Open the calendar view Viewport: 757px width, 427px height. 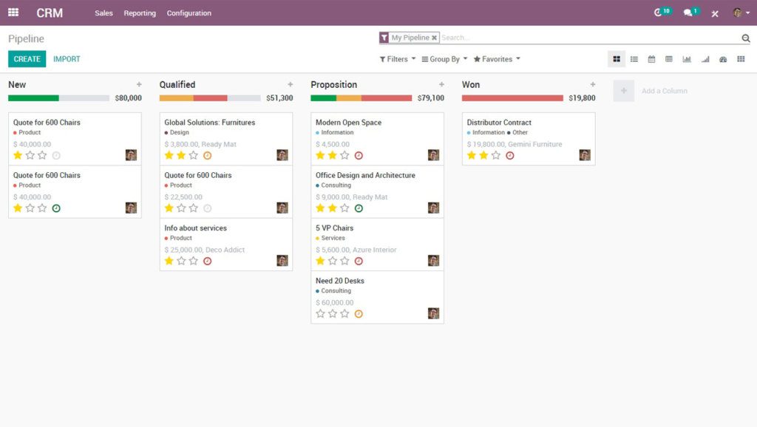point(652,58)
